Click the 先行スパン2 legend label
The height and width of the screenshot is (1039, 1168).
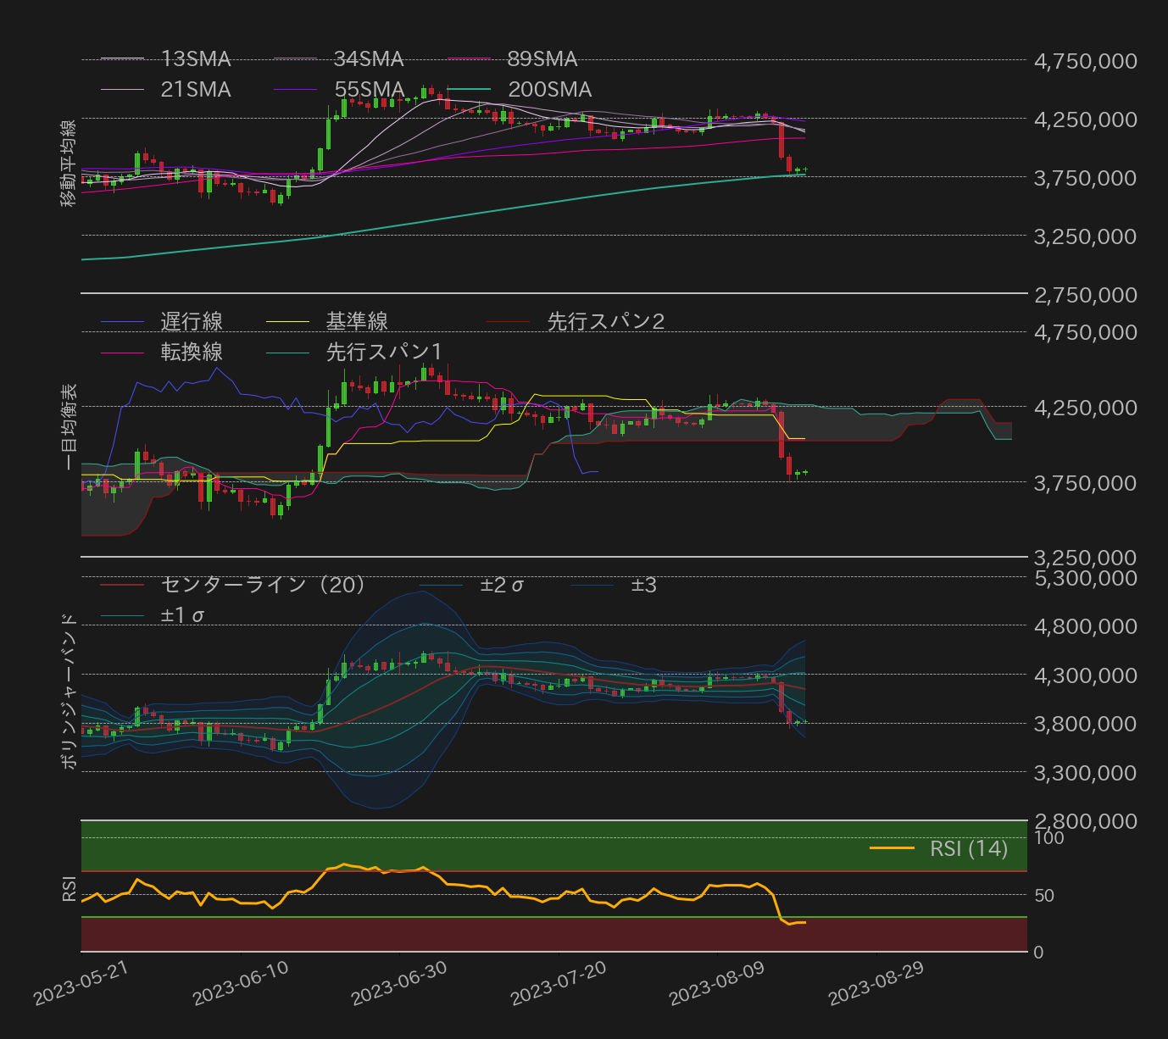click(606, 321)
